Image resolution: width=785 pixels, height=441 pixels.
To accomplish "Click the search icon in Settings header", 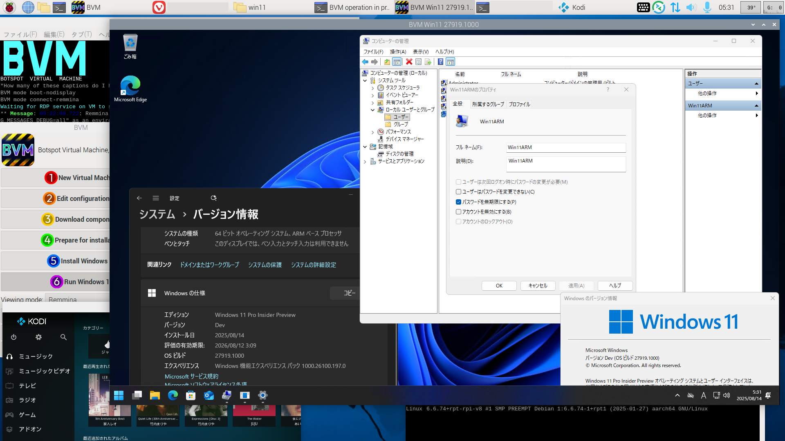I will pos(213,198).
